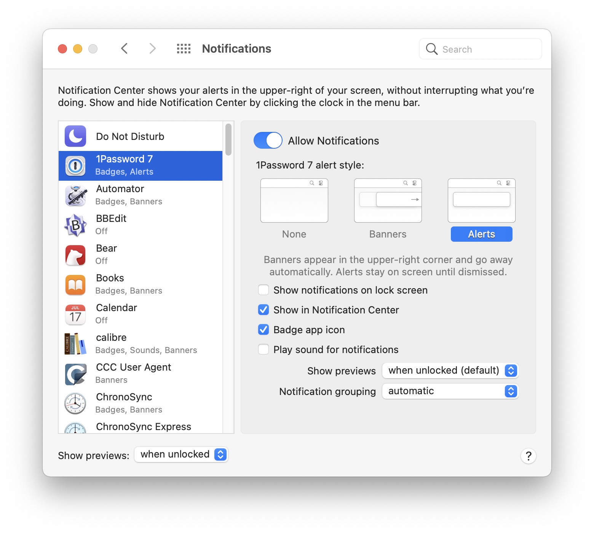Go forward with the right chevron
This screenshot has width=594, height=533.
(x=152, y=49)
